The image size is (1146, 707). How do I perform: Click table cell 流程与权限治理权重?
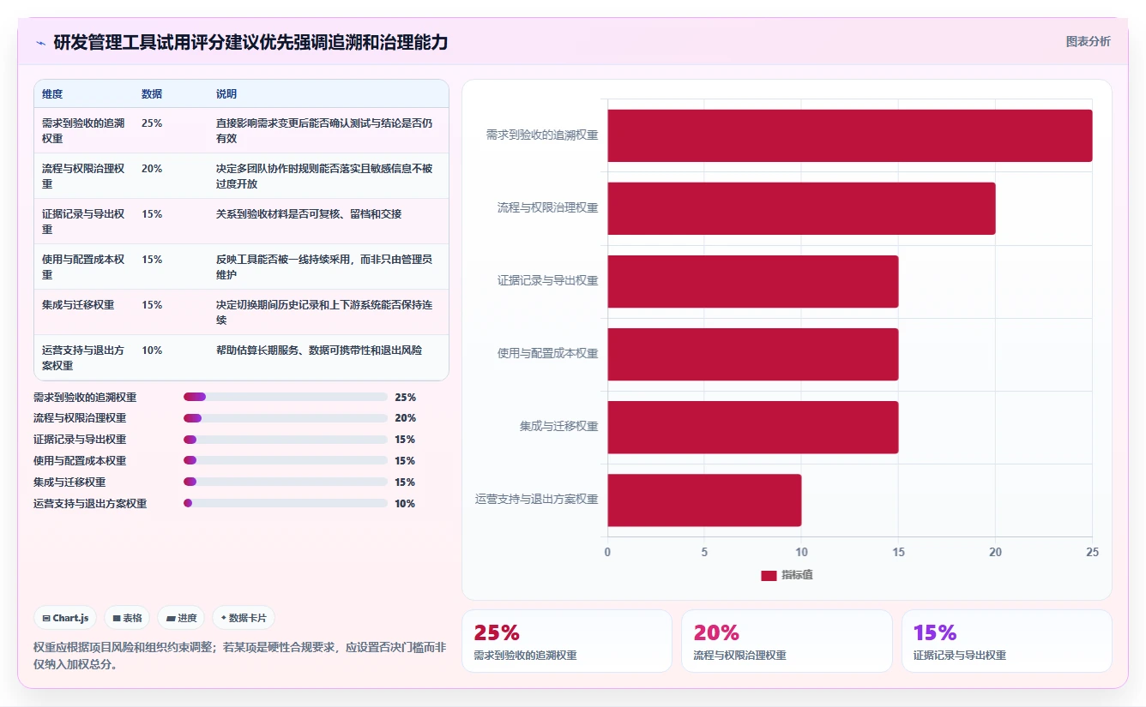(83, 177)
